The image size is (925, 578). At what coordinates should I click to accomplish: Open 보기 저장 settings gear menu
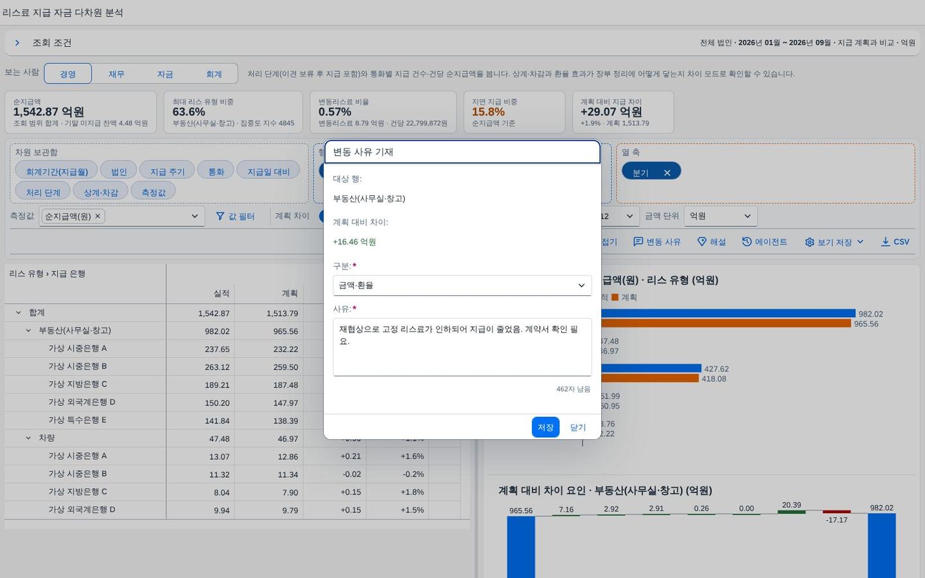click(834, 242)
